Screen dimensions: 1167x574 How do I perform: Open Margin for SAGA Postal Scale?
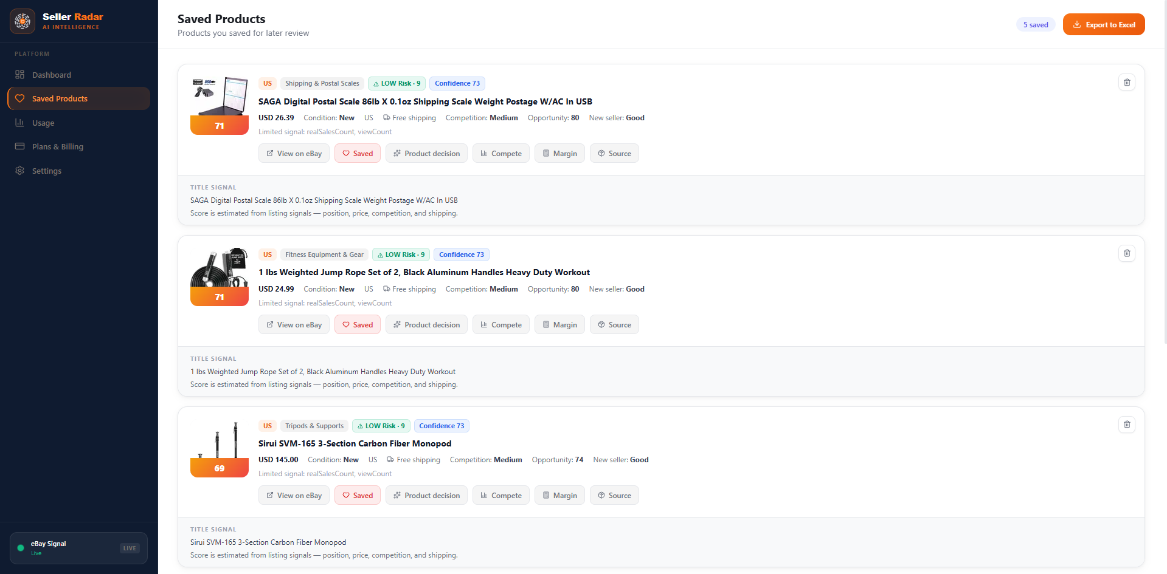559,154
